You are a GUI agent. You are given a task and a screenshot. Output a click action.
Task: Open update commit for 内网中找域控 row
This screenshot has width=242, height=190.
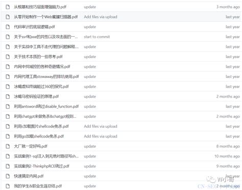pyautogui.click(x=90, y=67)
